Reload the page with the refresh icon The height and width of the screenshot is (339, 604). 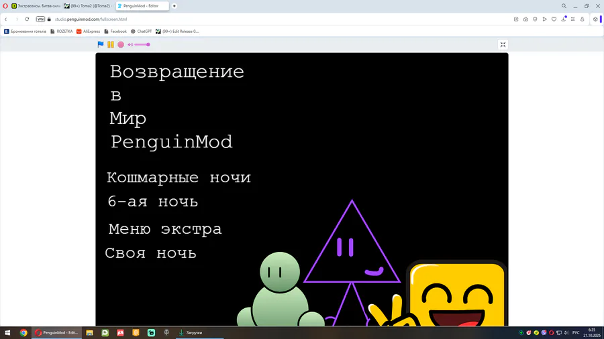[x=27, y=19]
